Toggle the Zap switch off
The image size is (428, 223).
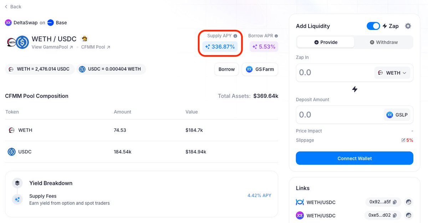[x=373, y=26]
